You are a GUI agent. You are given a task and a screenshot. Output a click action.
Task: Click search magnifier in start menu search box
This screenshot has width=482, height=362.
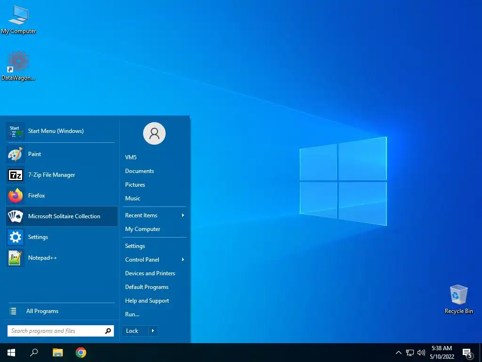[x=108, y=331]
